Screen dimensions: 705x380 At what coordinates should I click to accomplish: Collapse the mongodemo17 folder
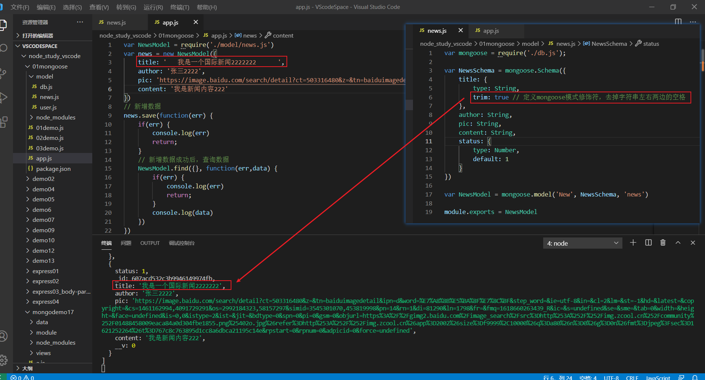52,312
